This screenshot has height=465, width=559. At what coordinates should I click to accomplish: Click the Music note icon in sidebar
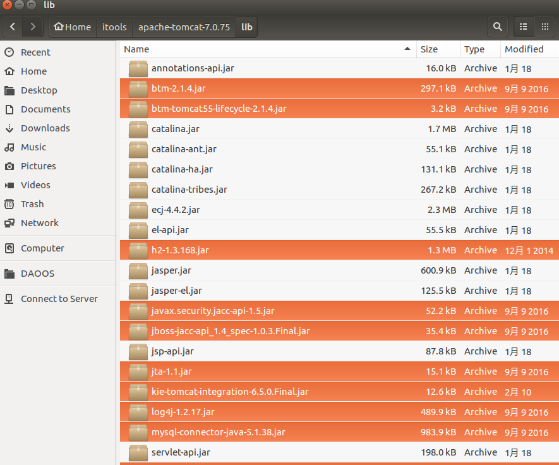(x=9, y=147)
